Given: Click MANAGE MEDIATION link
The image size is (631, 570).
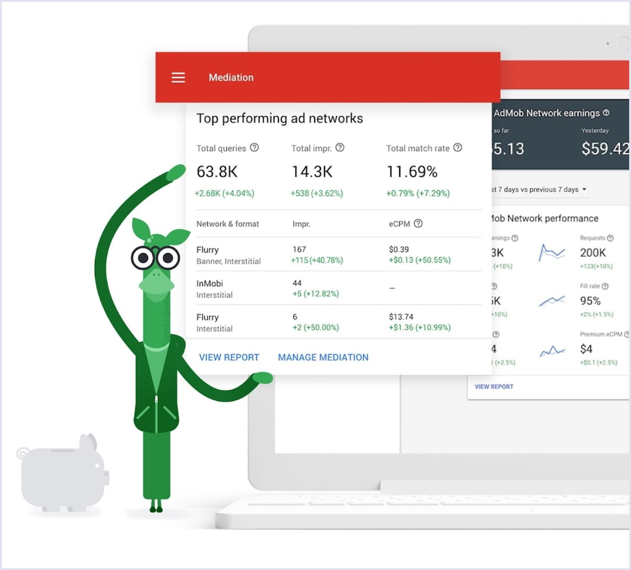Looking at the screenshot, I should pyautogui.click(x=323, y=357).
